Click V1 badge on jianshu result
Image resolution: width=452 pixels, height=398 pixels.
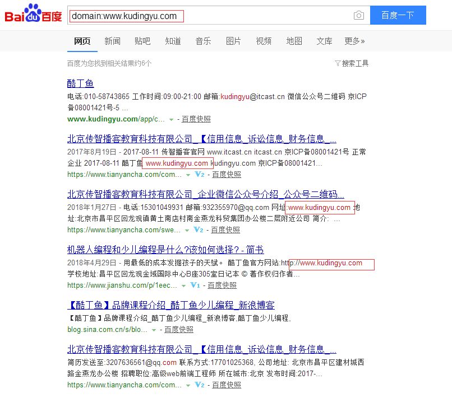click(x=195, y=285)
